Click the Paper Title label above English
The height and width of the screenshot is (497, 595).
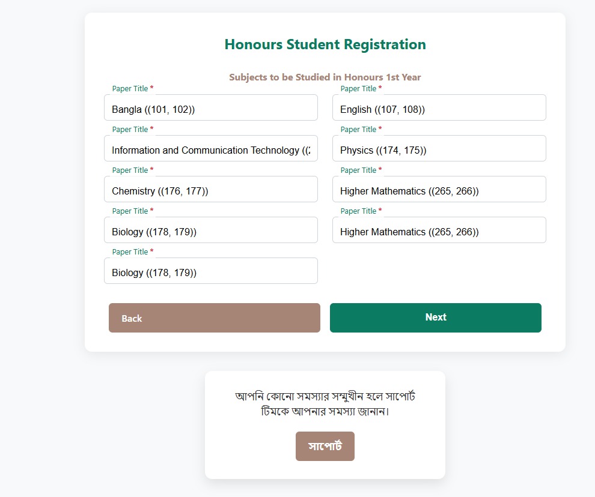pyautogui.click(x=359, y=89)
